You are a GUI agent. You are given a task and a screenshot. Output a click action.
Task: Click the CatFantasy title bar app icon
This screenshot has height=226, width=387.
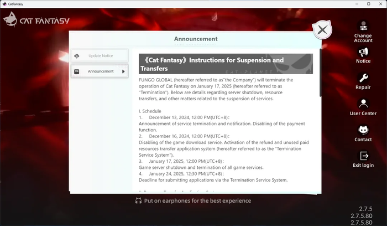(x=4, y=4)
